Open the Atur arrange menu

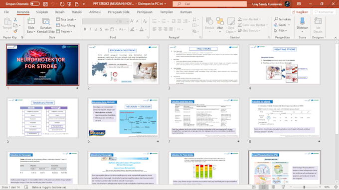click(220, 25)
